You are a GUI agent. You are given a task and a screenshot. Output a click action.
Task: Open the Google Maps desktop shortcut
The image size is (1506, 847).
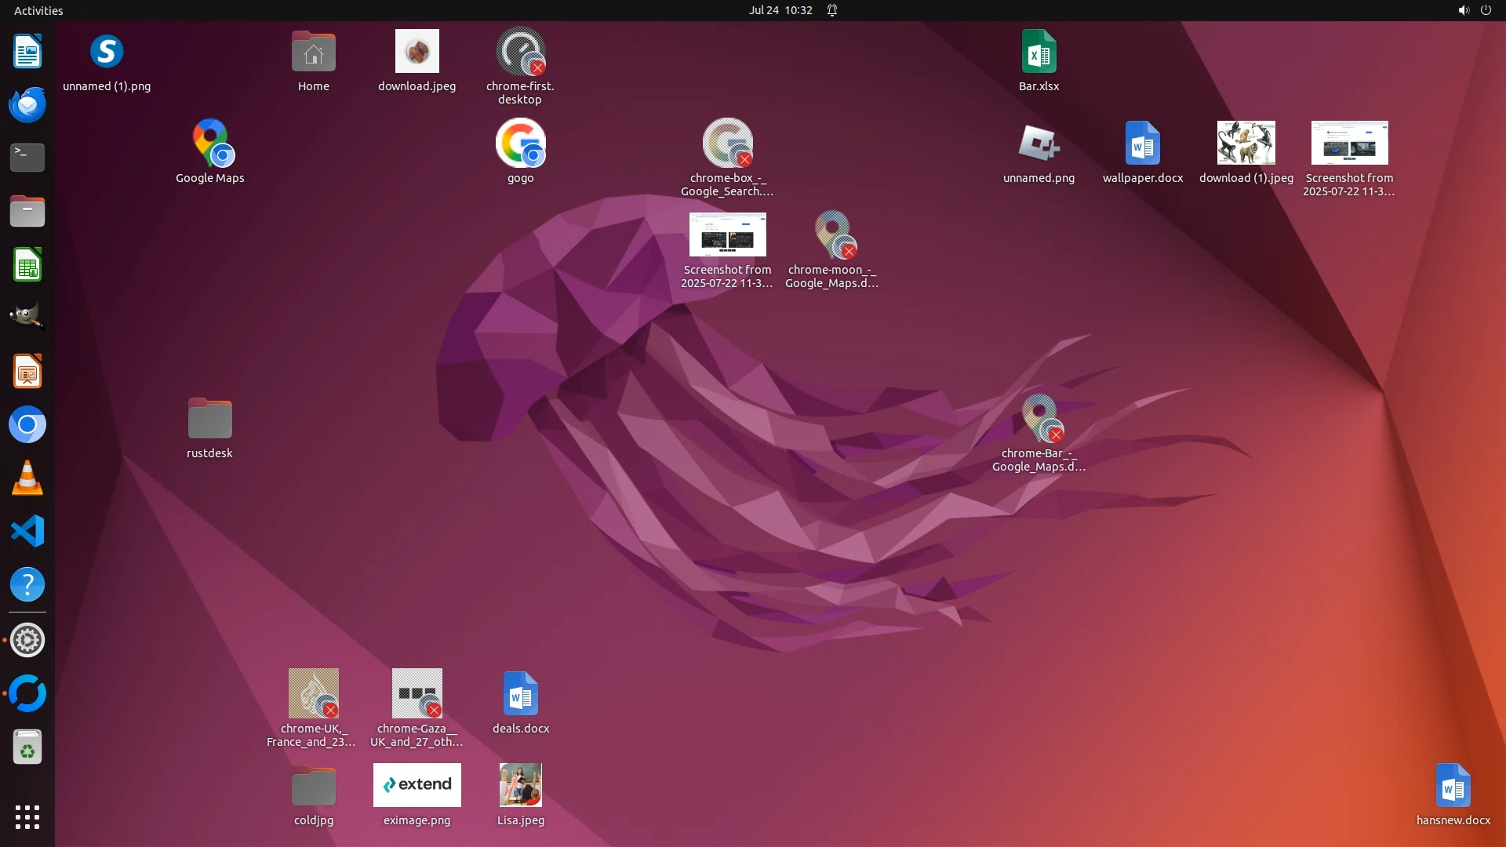click(x=209, y=144)
